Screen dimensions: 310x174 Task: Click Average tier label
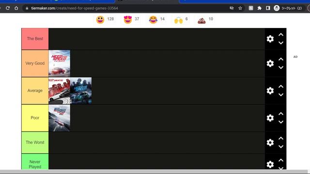click(x=35, y=90)
